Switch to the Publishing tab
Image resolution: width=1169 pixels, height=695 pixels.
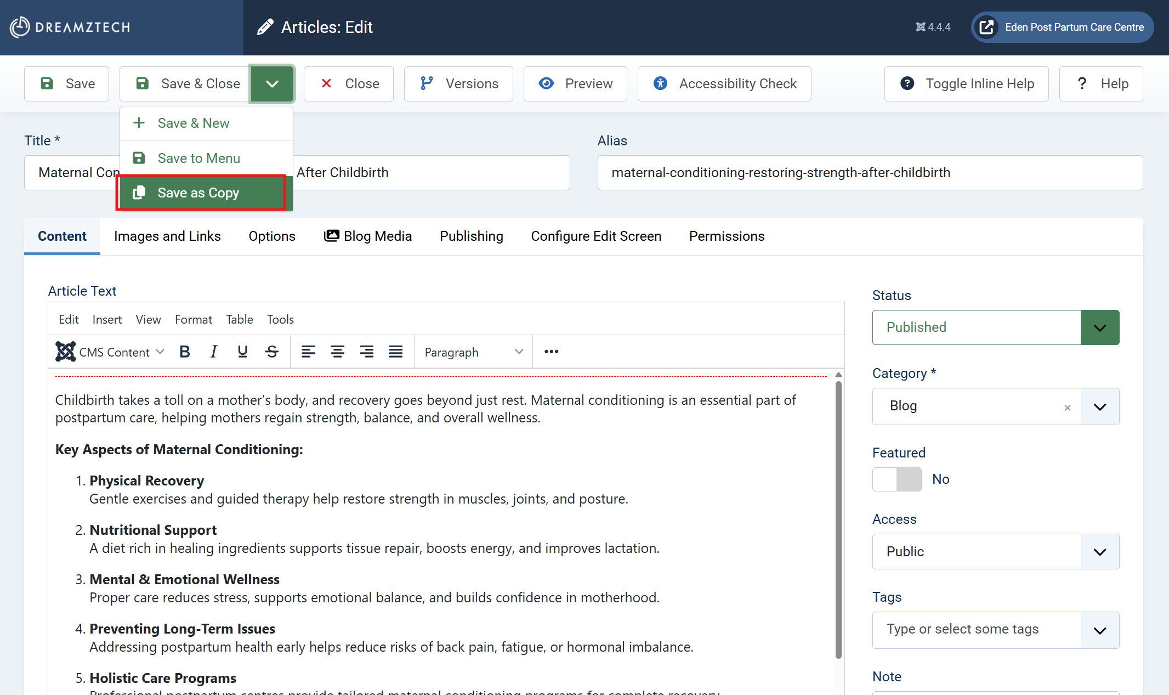pyautogui.click(x=471, y=236)
